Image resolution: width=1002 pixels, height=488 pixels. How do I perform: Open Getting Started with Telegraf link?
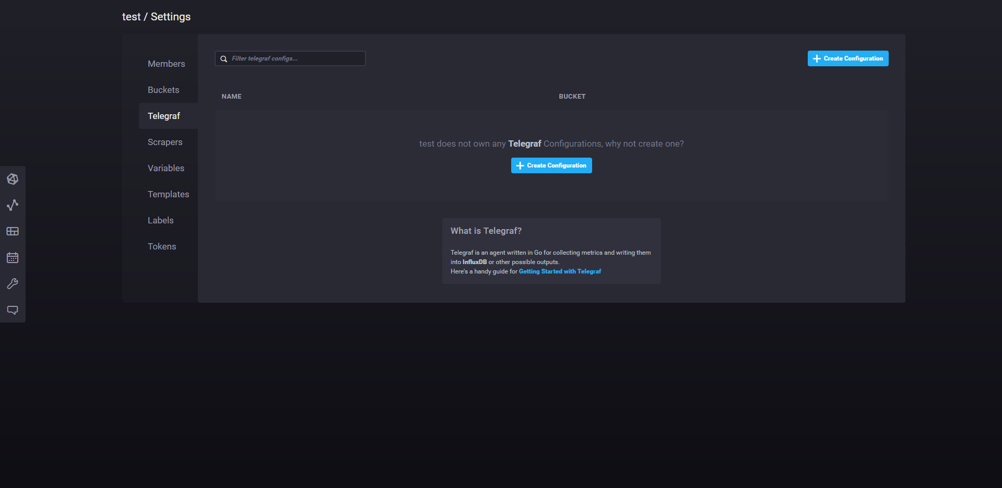pyautogui.click(x=560, y=271)
